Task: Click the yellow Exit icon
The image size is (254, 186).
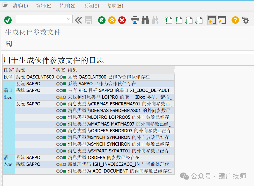Action: point(112,20)
